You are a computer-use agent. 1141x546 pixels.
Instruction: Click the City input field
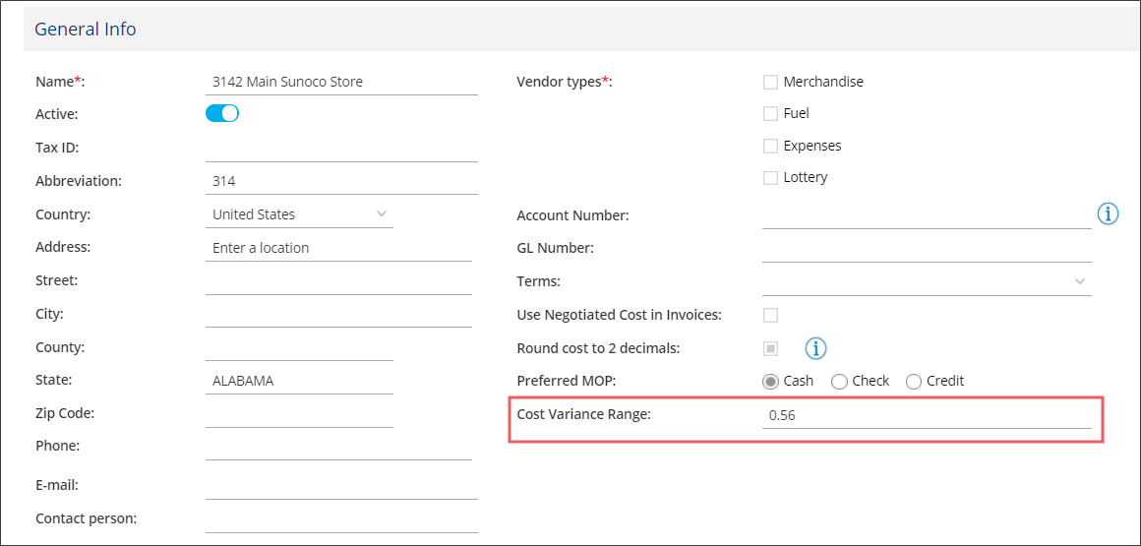pos(339,315)
